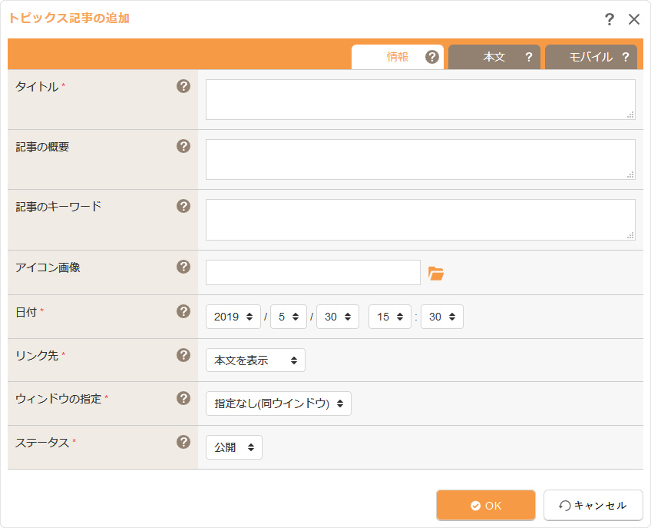
Task: Switch to the 本文 tab
Action: click(x=494, y=57)
